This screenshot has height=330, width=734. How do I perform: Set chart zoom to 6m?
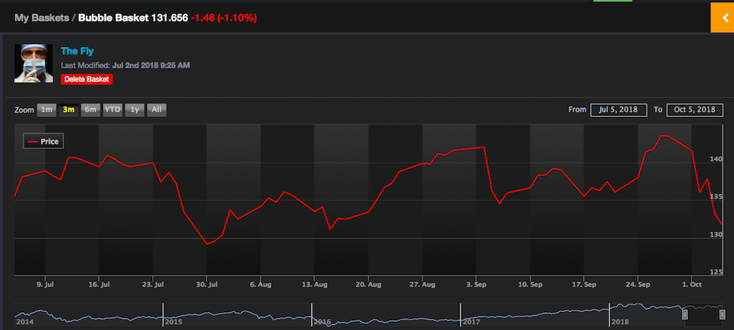pos(90,110)
